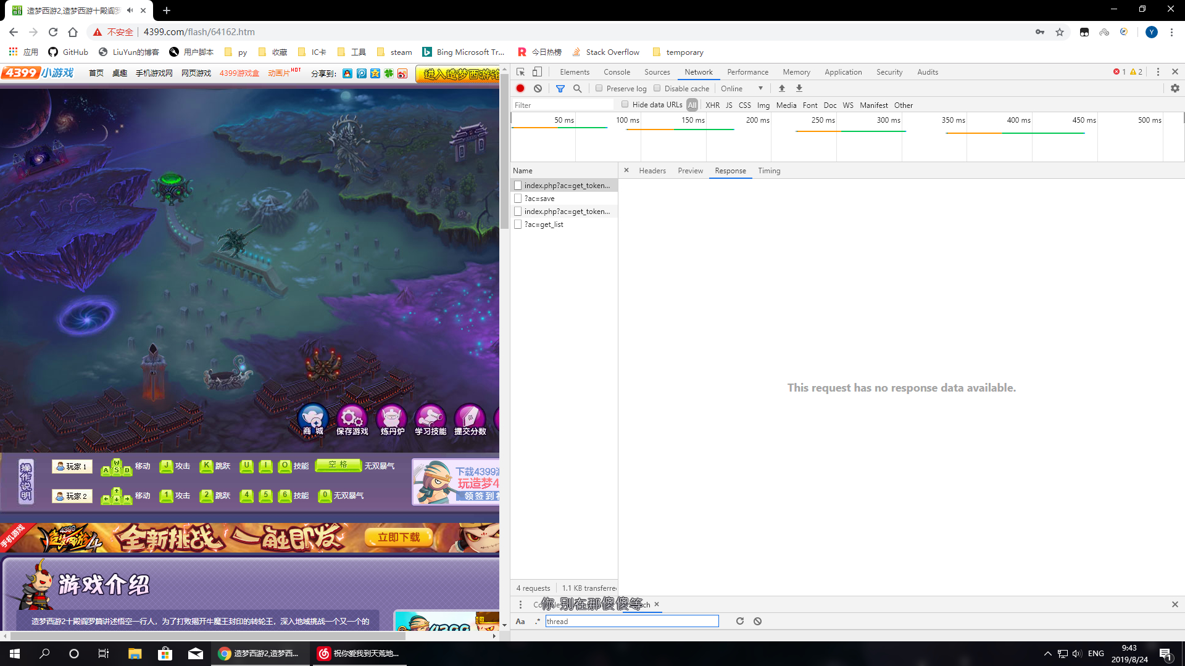Clear the drawer search results

tap(757, 622)
